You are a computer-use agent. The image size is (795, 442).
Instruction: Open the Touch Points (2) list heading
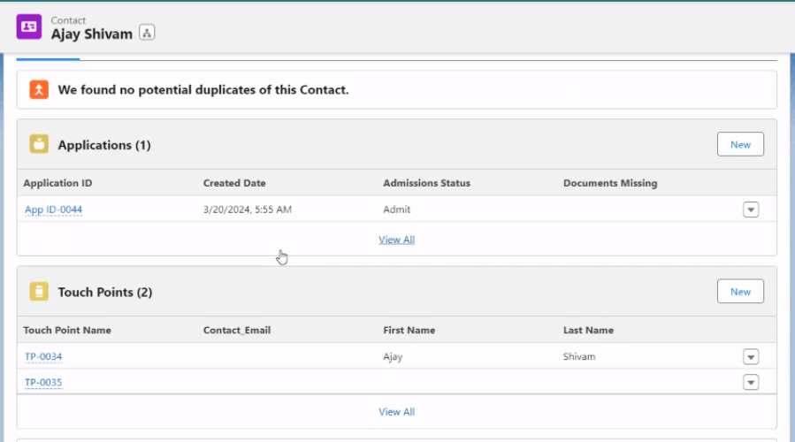[x=105, y=292]
